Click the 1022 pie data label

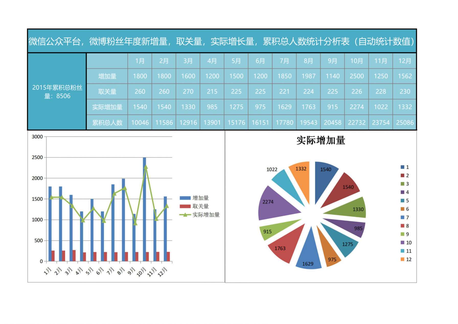pyautogui.click(x=272, y=170)
